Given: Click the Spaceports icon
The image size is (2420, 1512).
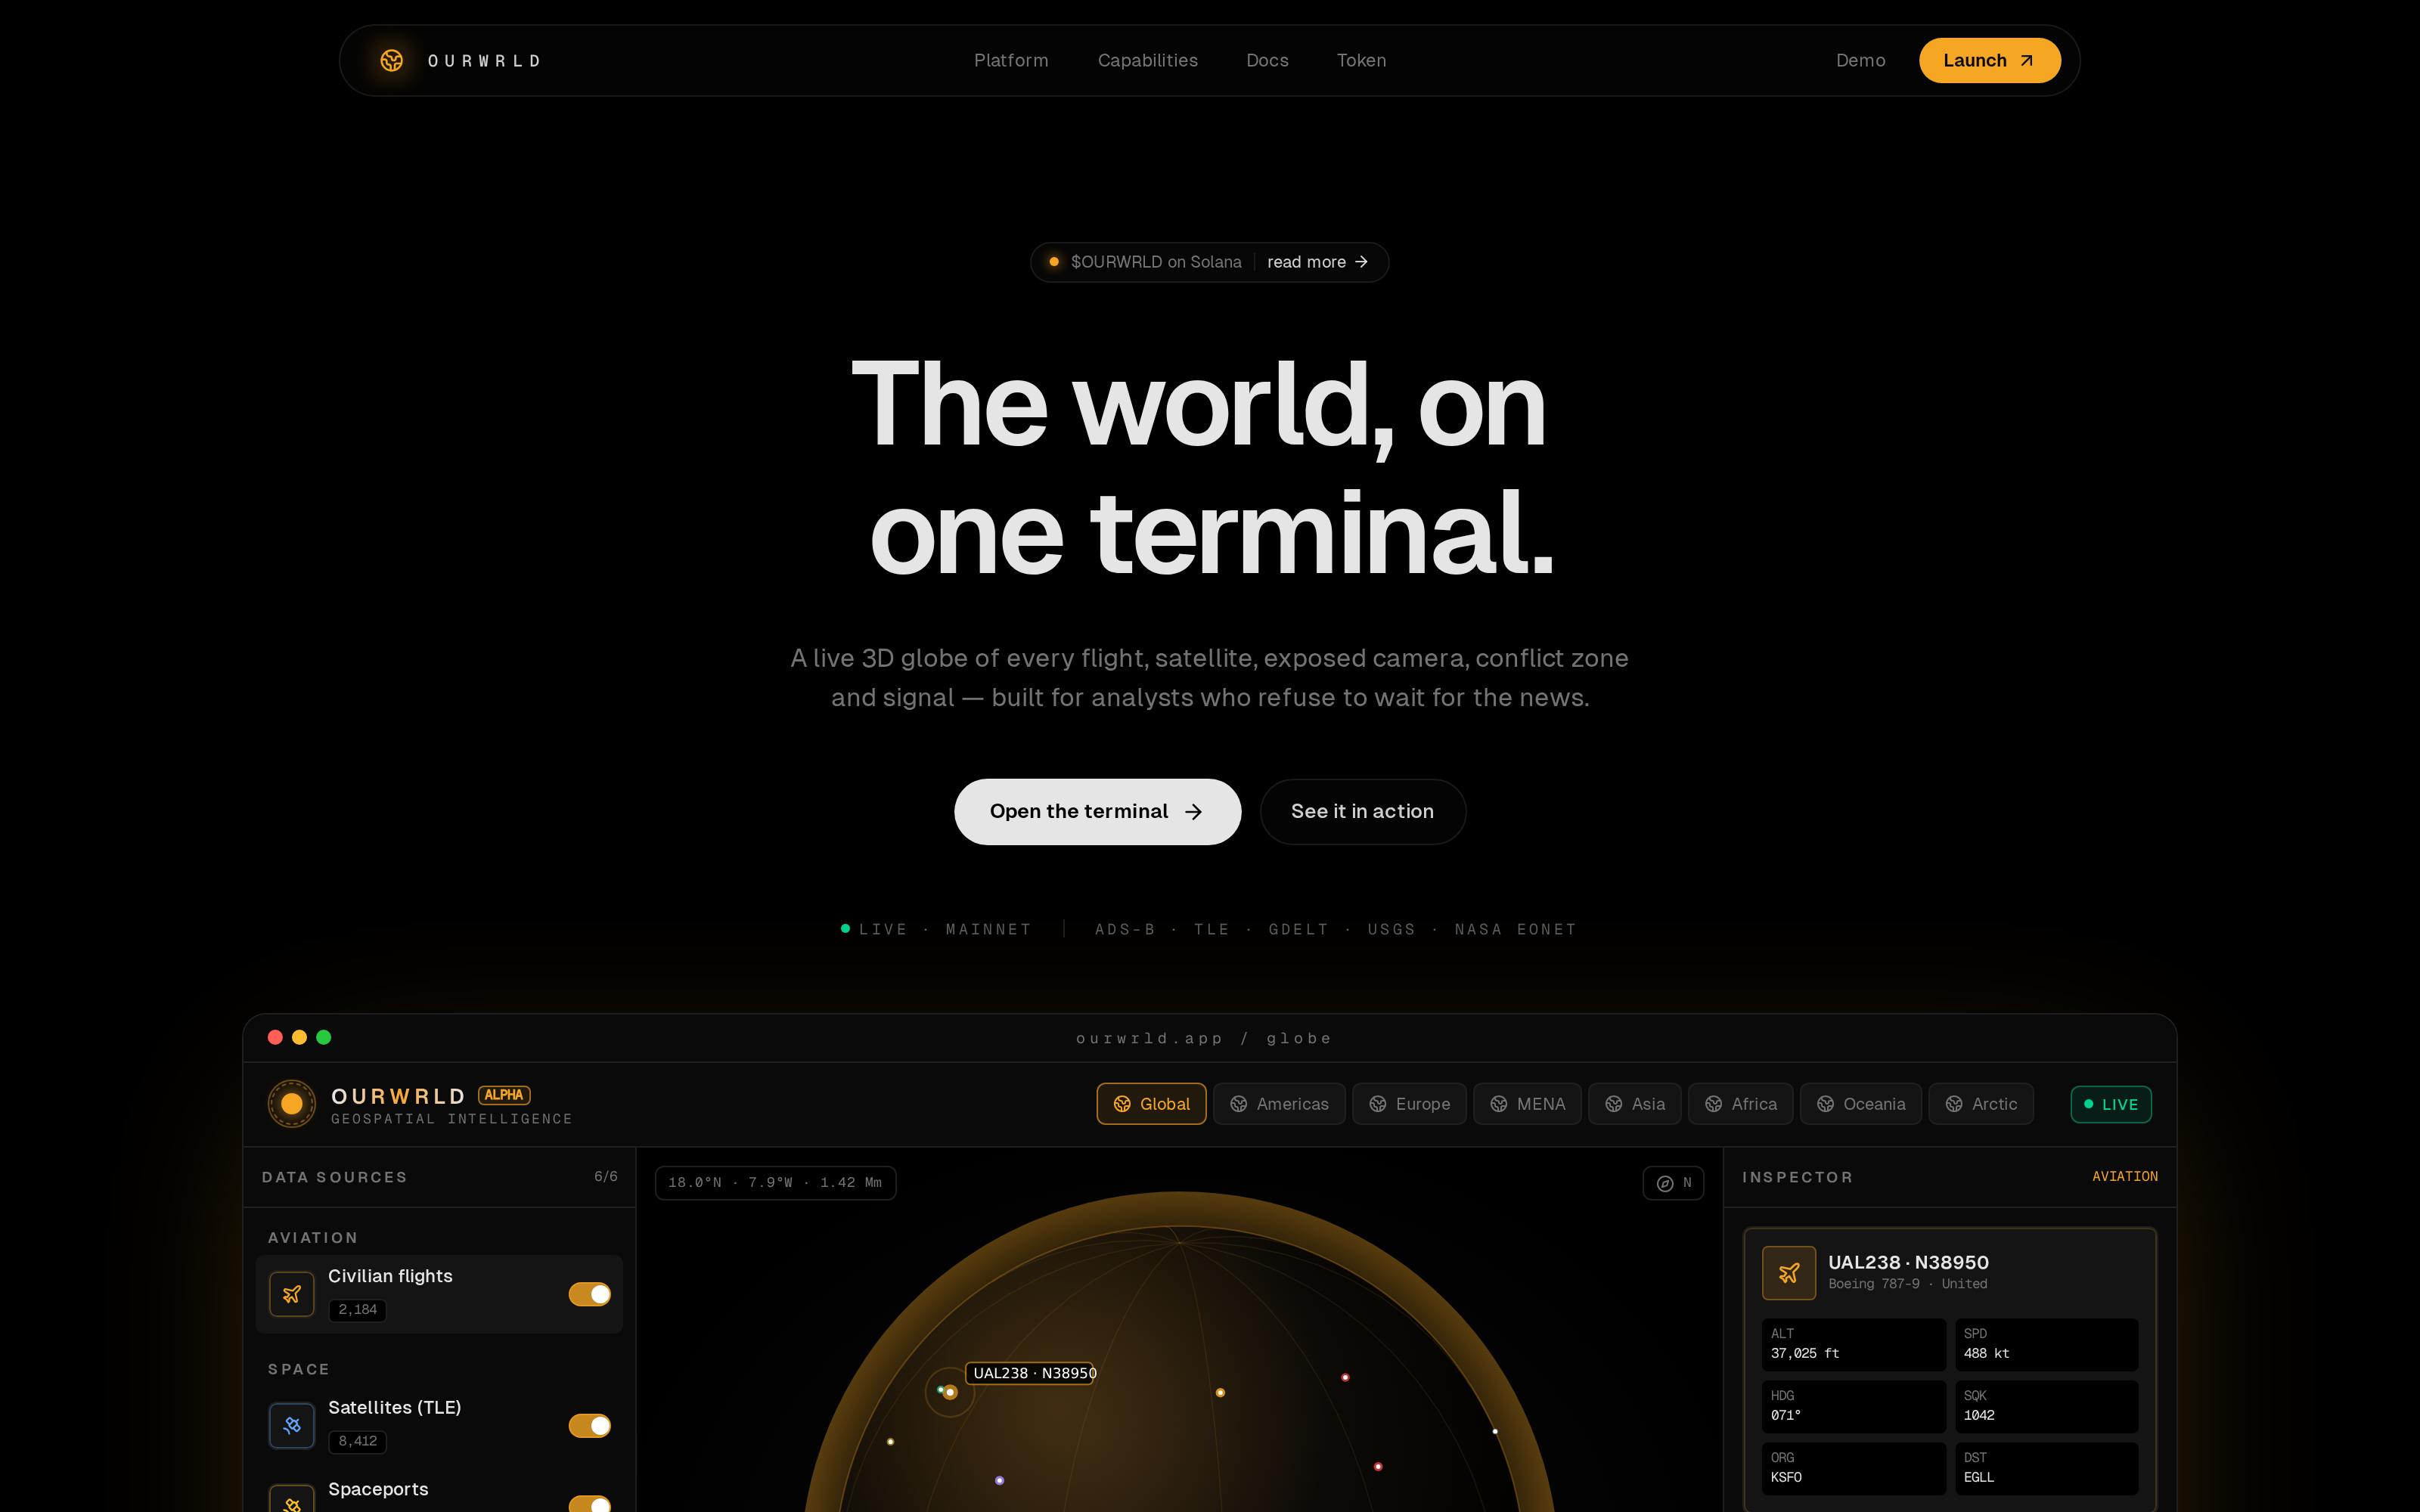Looking at the screenshot, I should click(292, 1499).
